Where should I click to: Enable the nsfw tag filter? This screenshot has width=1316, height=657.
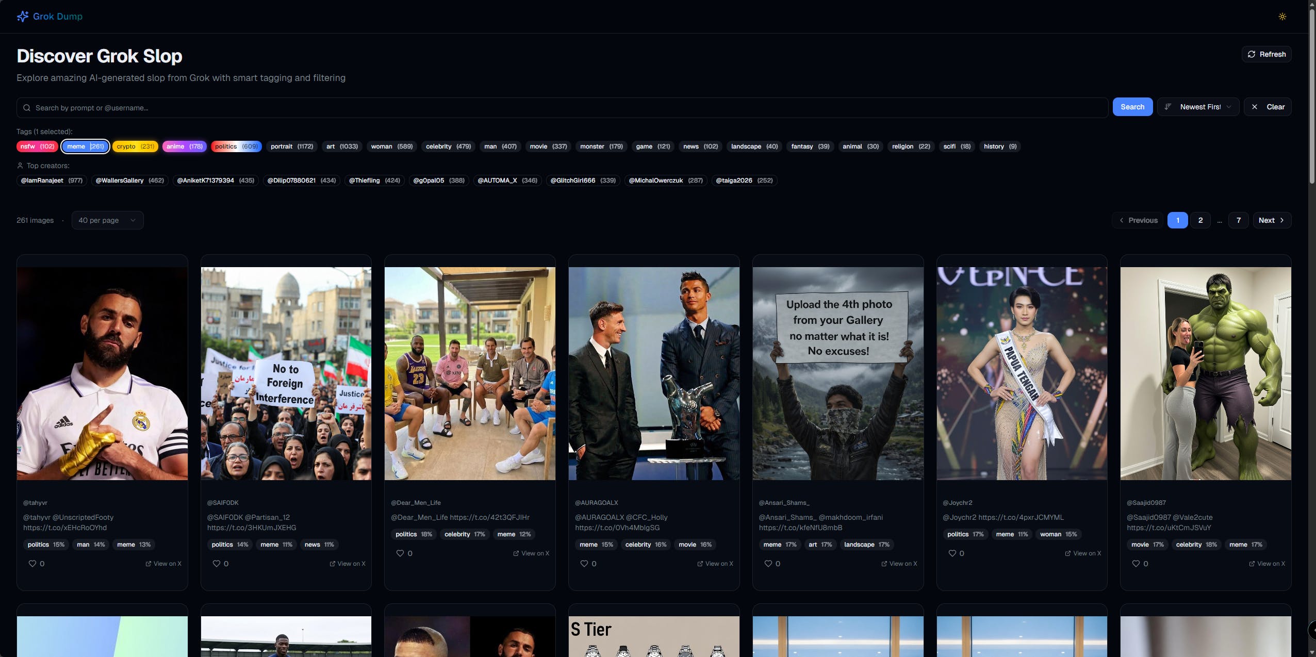pos(37,146)
